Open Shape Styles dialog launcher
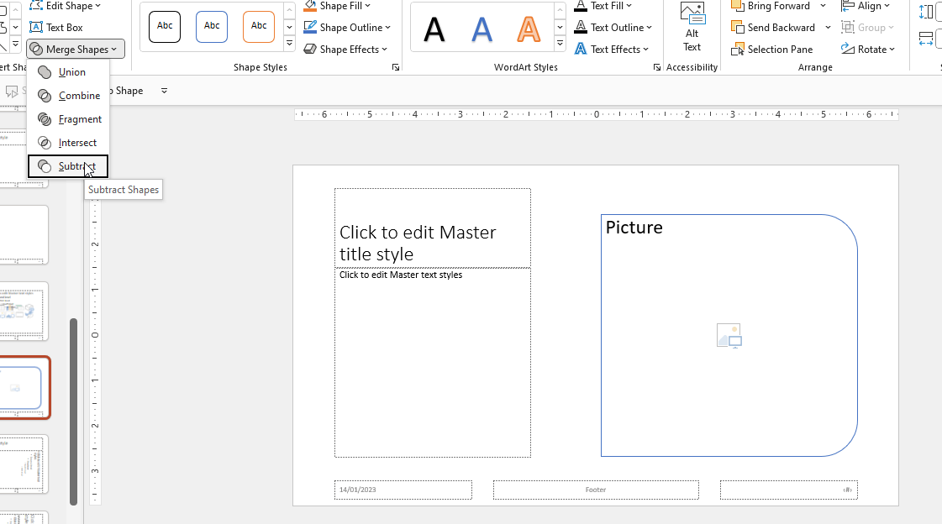 click(x=396, y=67)
